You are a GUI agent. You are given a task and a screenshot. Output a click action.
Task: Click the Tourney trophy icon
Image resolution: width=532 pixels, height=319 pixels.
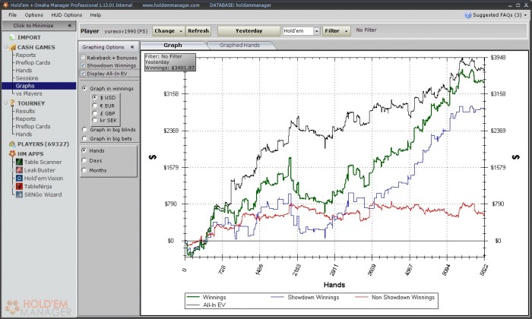(12, 103)
